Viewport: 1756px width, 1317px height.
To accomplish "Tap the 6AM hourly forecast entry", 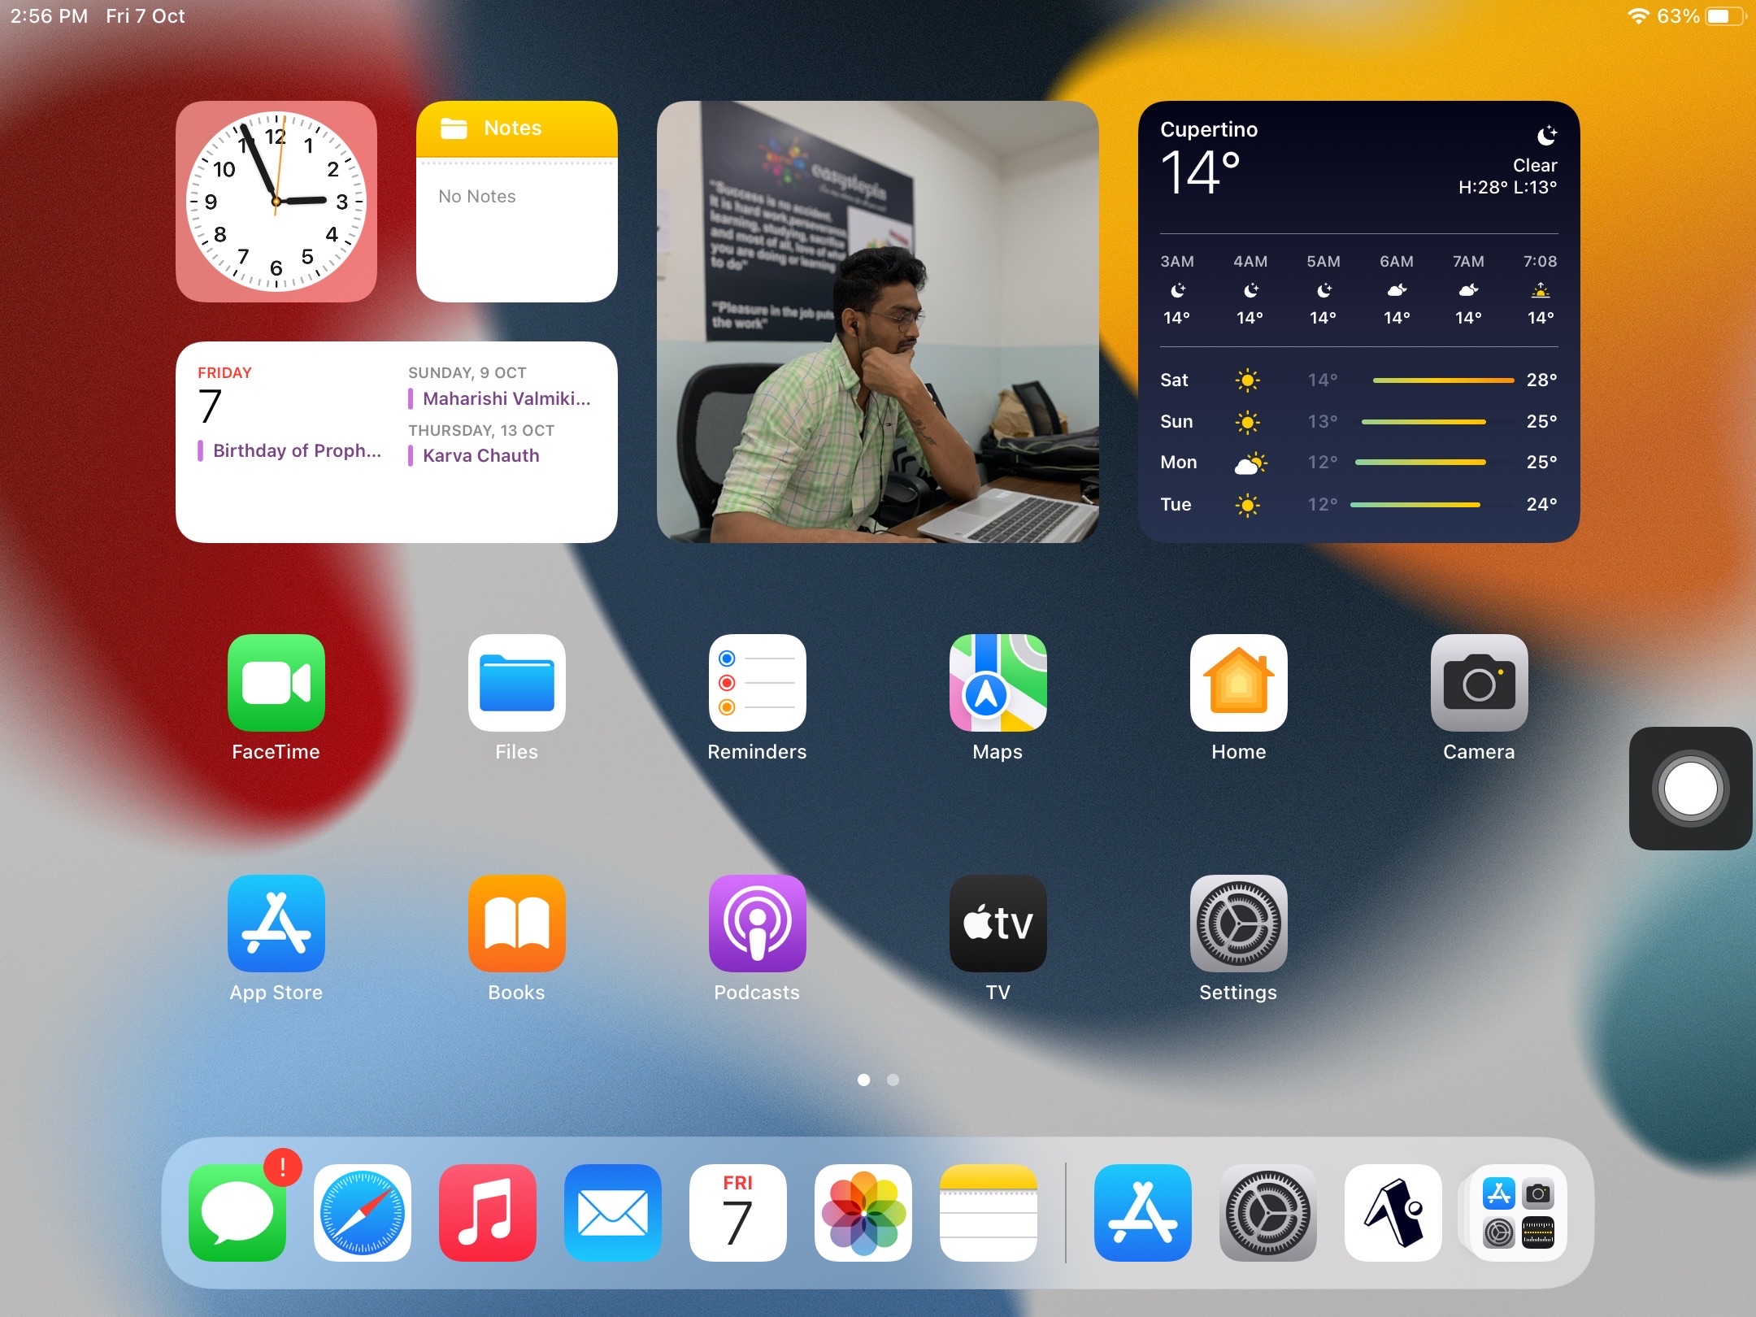I will click(1397, 289).
